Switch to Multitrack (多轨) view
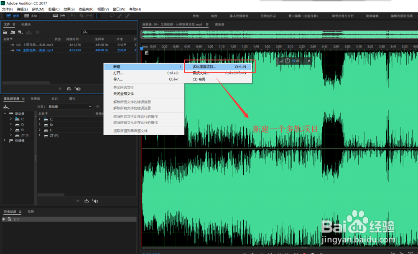This screenshot has height=254, width=418. (31, 16)
